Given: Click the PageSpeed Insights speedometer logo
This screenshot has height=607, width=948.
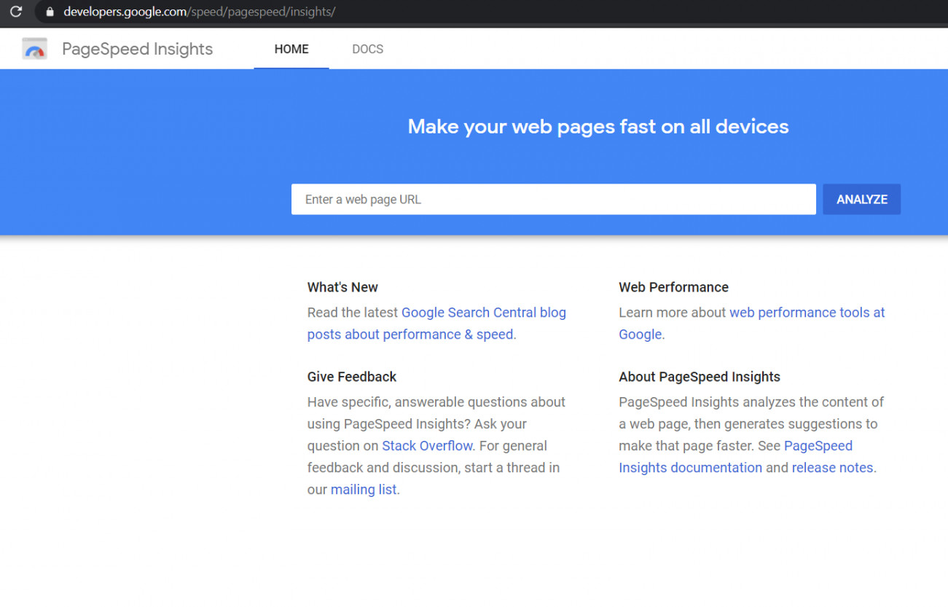Looking at the screenshot, I should tap(34, 49).
